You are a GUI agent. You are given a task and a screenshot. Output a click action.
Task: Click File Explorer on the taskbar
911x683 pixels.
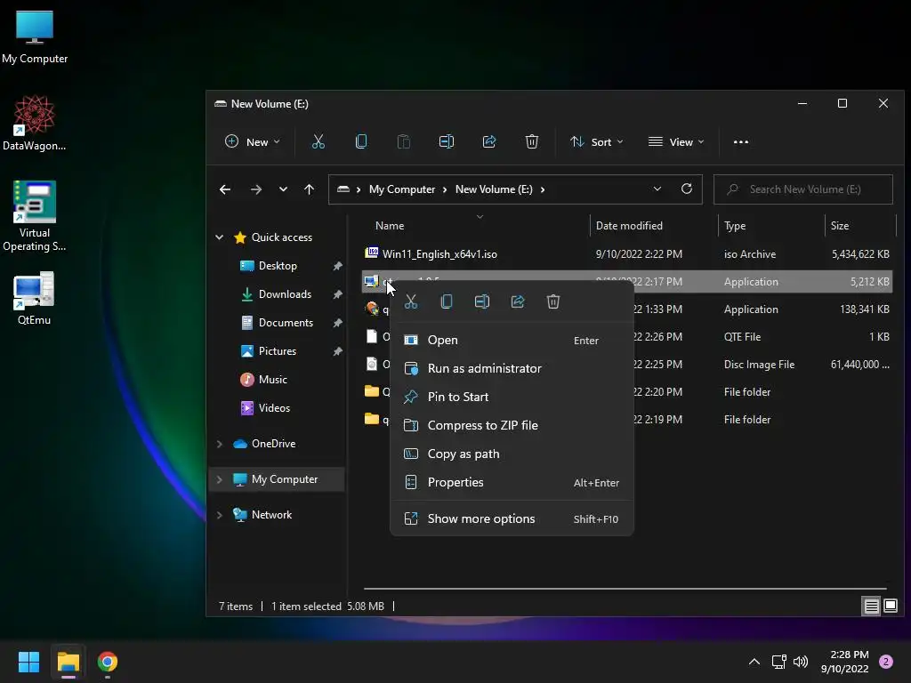[x=69, y=662]
